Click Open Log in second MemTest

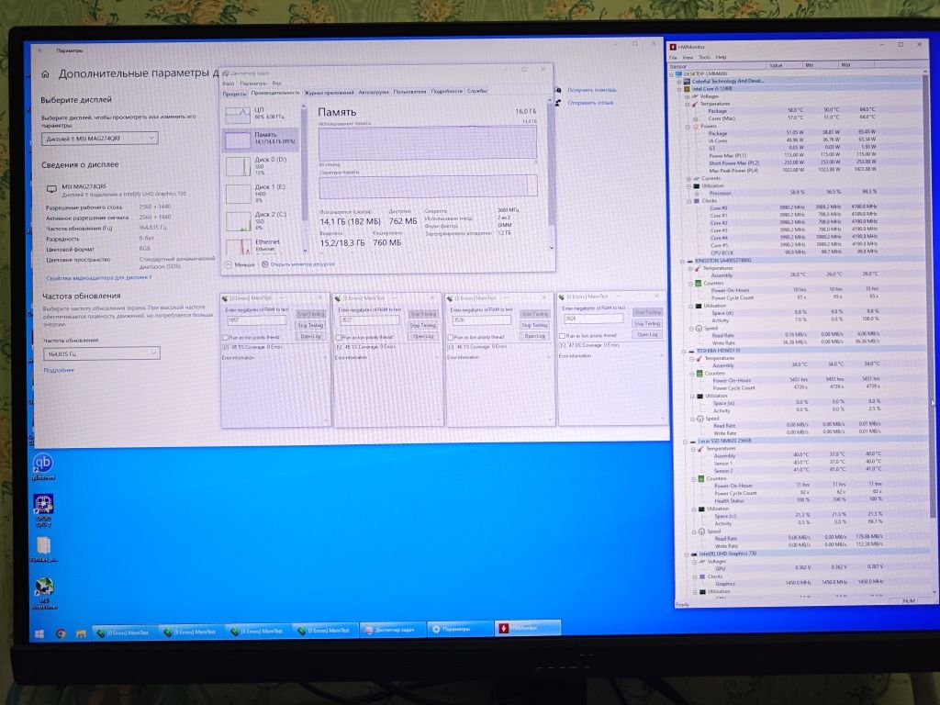(422, 336)
